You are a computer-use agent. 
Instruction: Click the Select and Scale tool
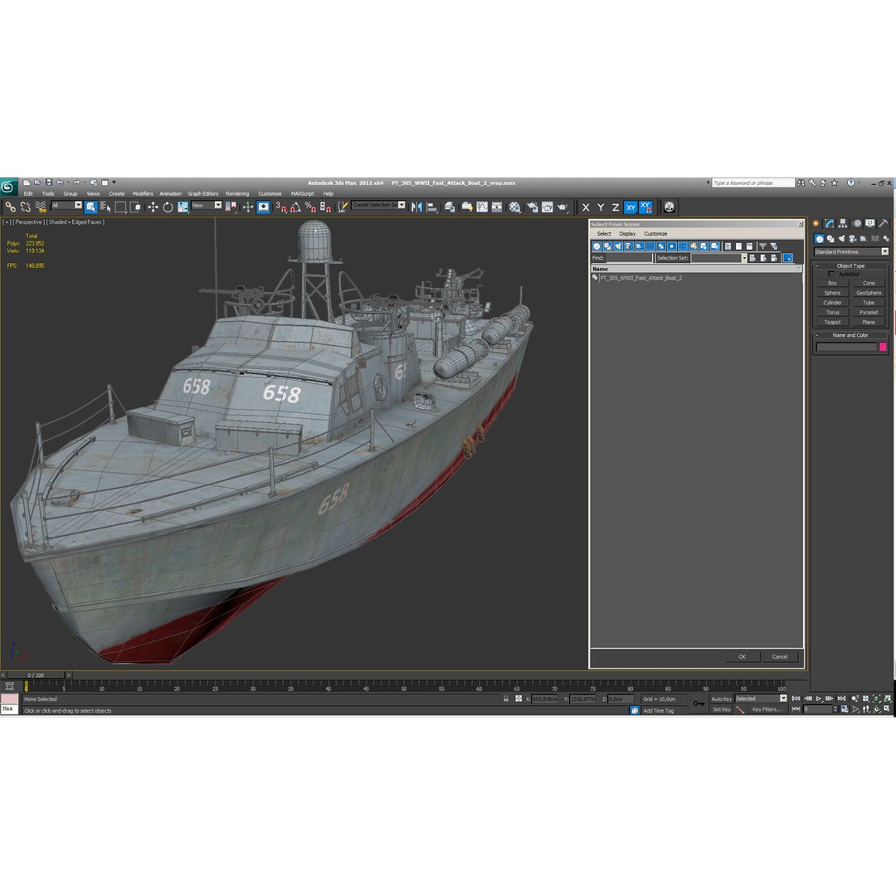[x=183, y=207]
